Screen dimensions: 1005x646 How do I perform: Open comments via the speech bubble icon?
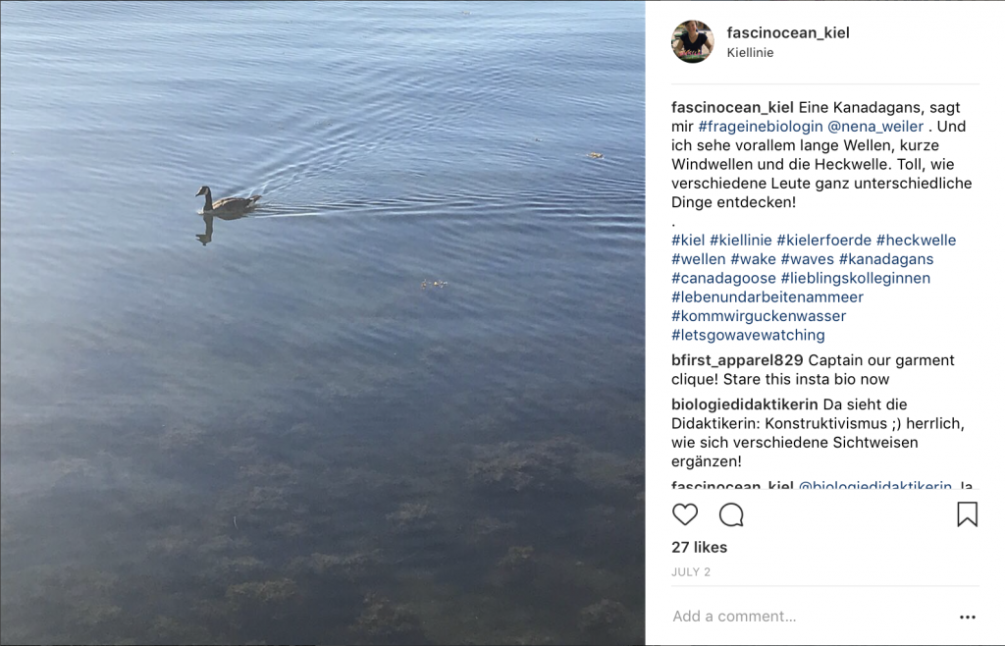pyautogui.click(x=730, y=514)
